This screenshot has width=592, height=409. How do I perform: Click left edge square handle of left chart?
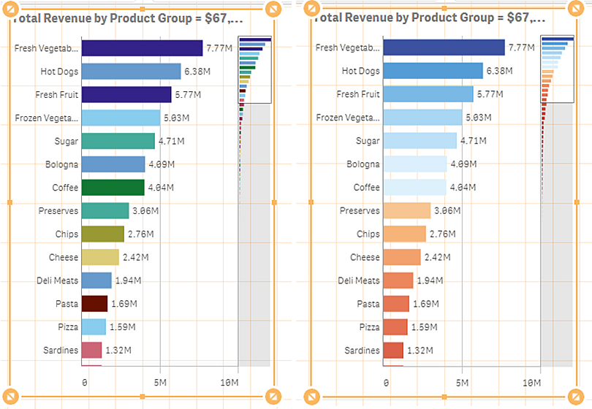(x=10, y=202)
